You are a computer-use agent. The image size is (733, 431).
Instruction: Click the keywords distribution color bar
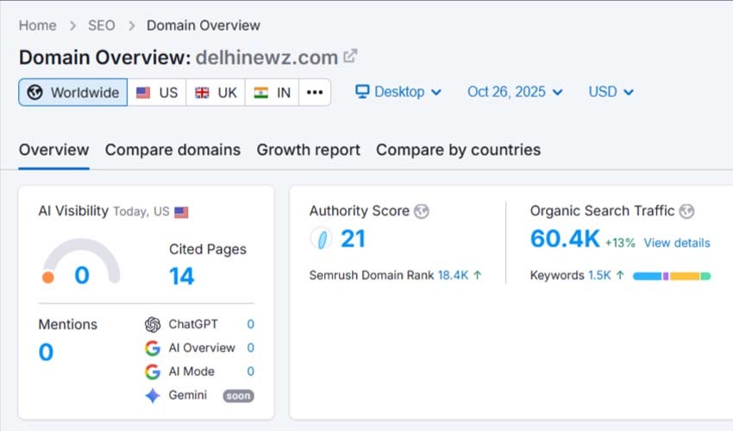671,276
